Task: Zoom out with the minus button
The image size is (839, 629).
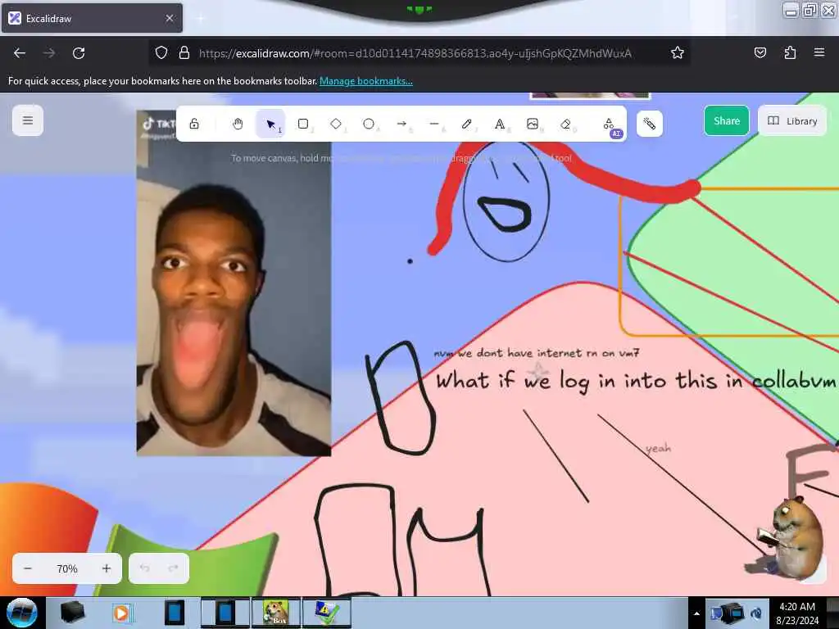Action: coord(28,568)
